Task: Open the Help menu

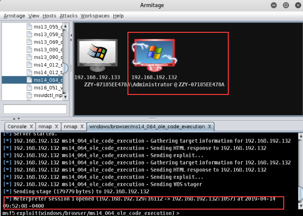Action: pos(118,16)
